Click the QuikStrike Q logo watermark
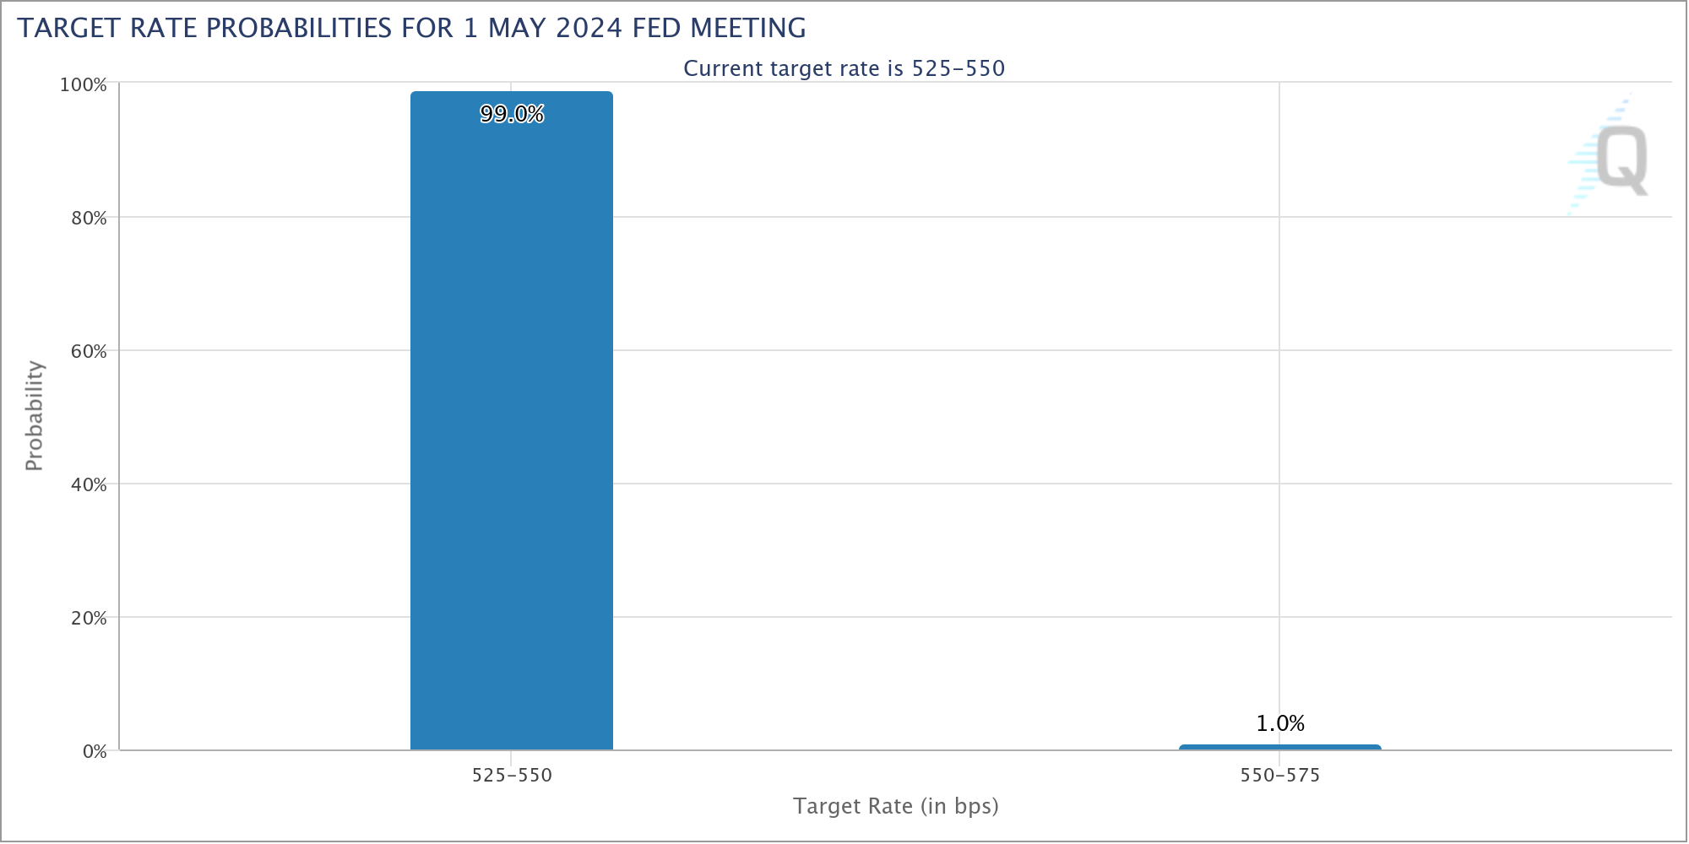The width and height of the screenshot is (1689, 844). pos(1609,154)
